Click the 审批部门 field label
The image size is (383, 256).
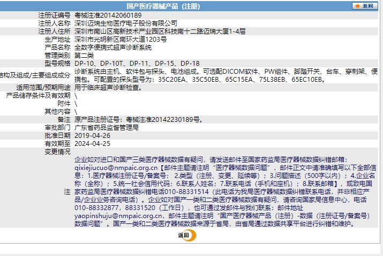point(57,128)
